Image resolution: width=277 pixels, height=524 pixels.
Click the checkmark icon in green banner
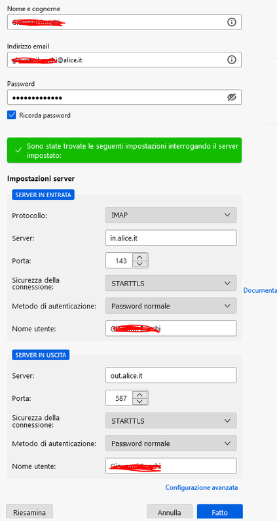(18, 151)
